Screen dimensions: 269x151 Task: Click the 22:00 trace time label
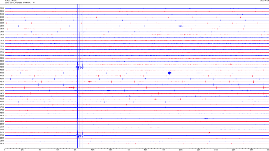click(2, 135)
